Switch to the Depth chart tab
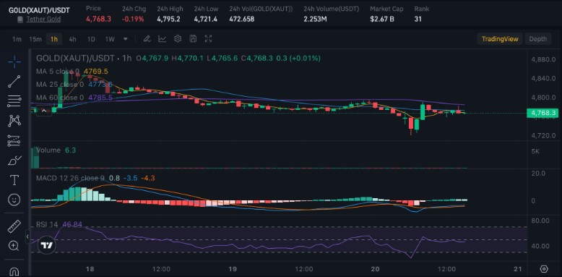 click(538, 39)
